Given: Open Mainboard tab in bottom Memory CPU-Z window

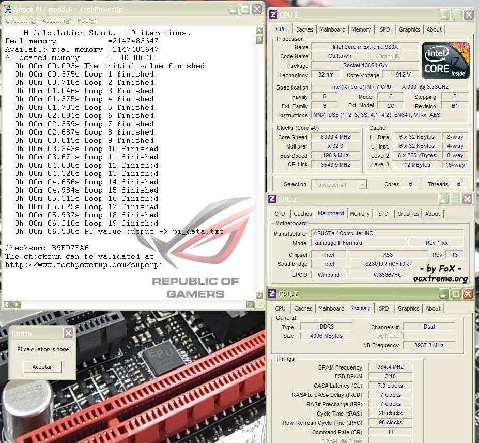Looking at the screenshot, I should pos(331,308).
